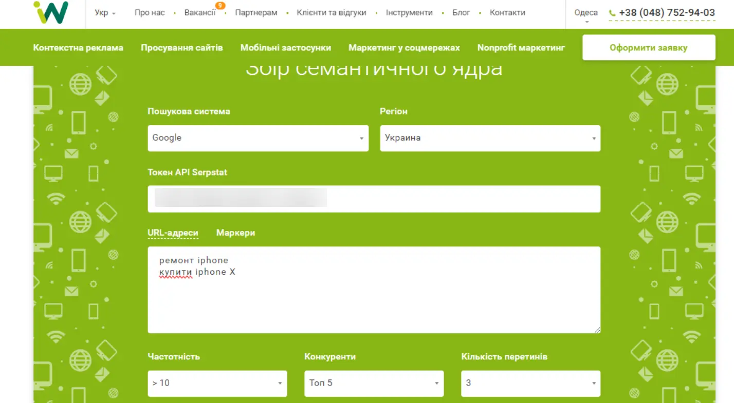Screen dimensions: 734x403
Task: Open the Кількість перетинів dropdown showing 3
Action: 531,383
